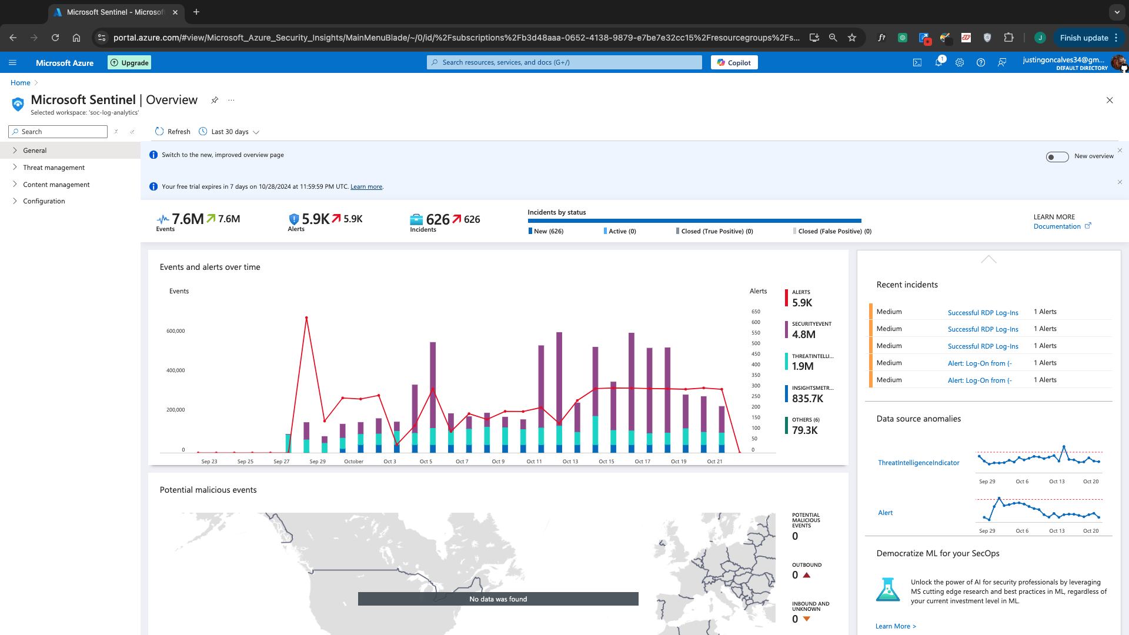The image size is (1129, 635).
Task: Open Cloud Shell from the Azure header
Action: [x=917, y=62]
